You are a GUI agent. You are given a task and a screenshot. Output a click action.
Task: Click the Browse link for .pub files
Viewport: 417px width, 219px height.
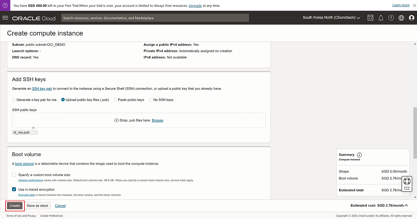[x=157, y=120]
